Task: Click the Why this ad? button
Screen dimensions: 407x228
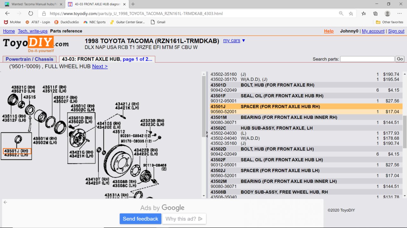Action: 184,219
